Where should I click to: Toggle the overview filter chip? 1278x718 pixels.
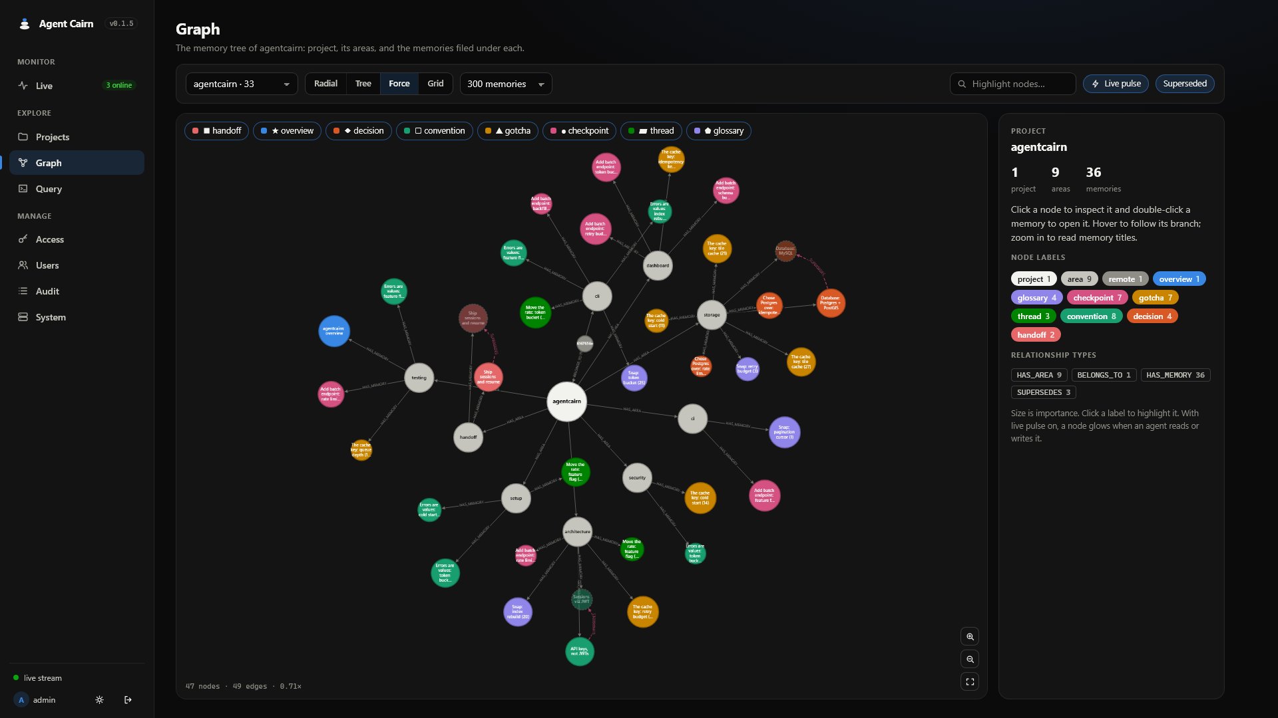point(287,131)
